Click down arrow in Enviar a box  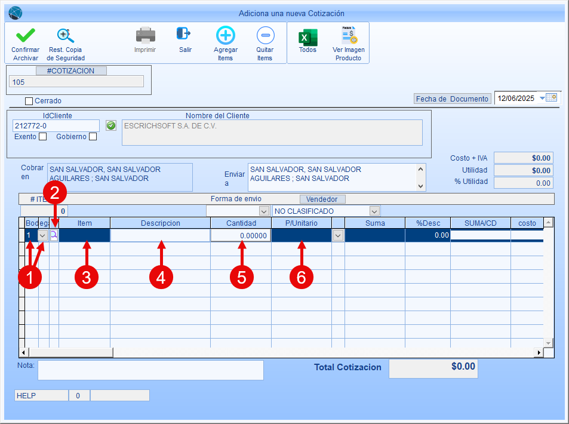(420, 186)
